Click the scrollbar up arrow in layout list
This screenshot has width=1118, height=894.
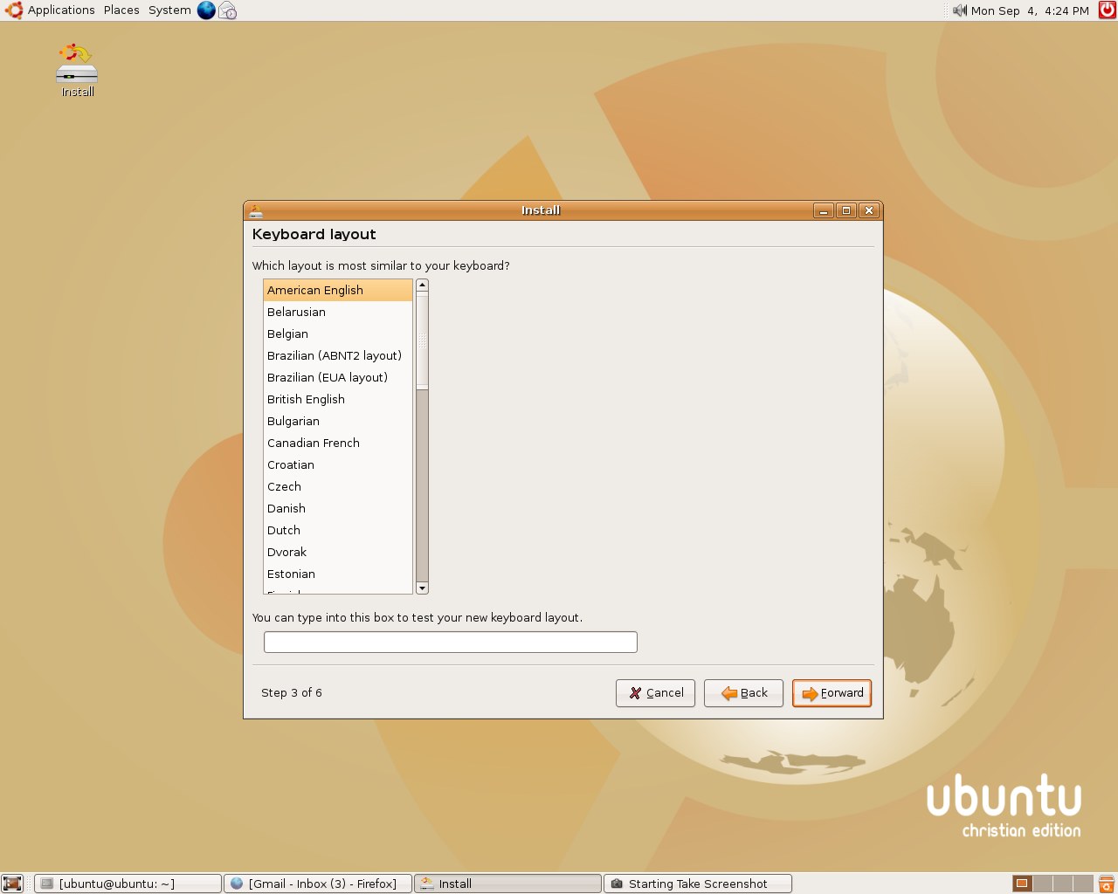[423, 285]
